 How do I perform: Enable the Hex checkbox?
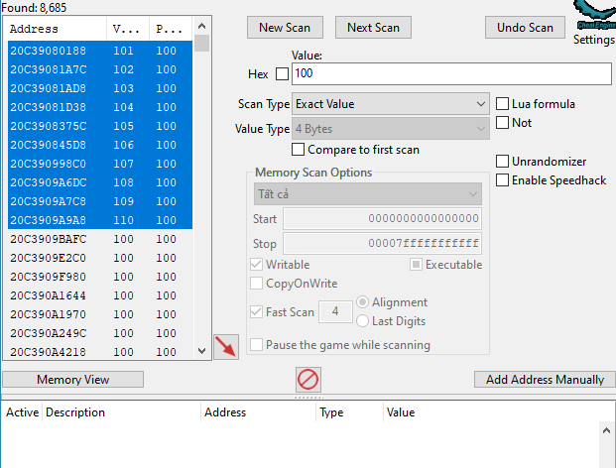point(282,74)
